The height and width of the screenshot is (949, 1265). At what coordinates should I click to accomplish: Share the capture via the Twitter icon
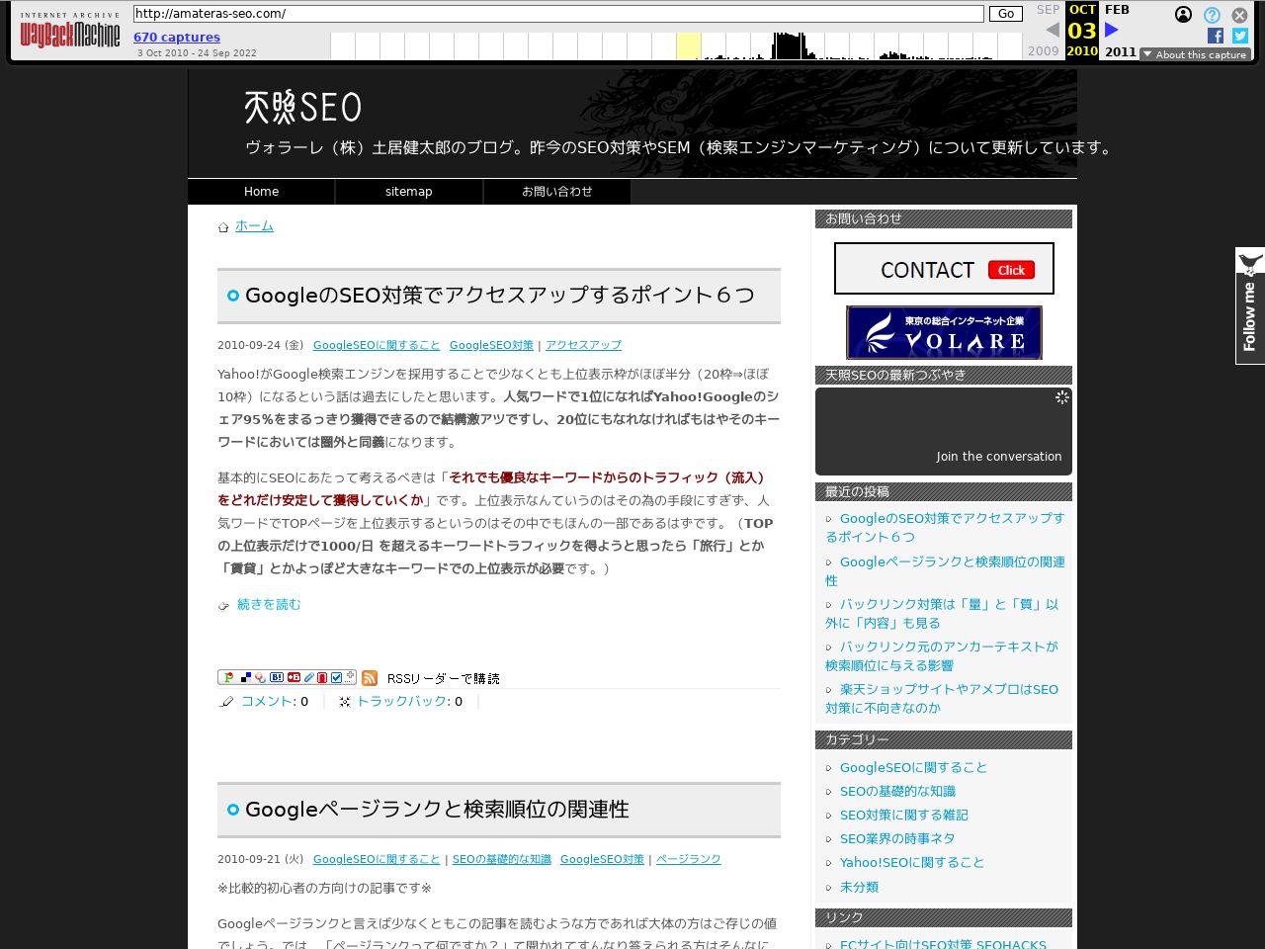[x=1239, y=36]
